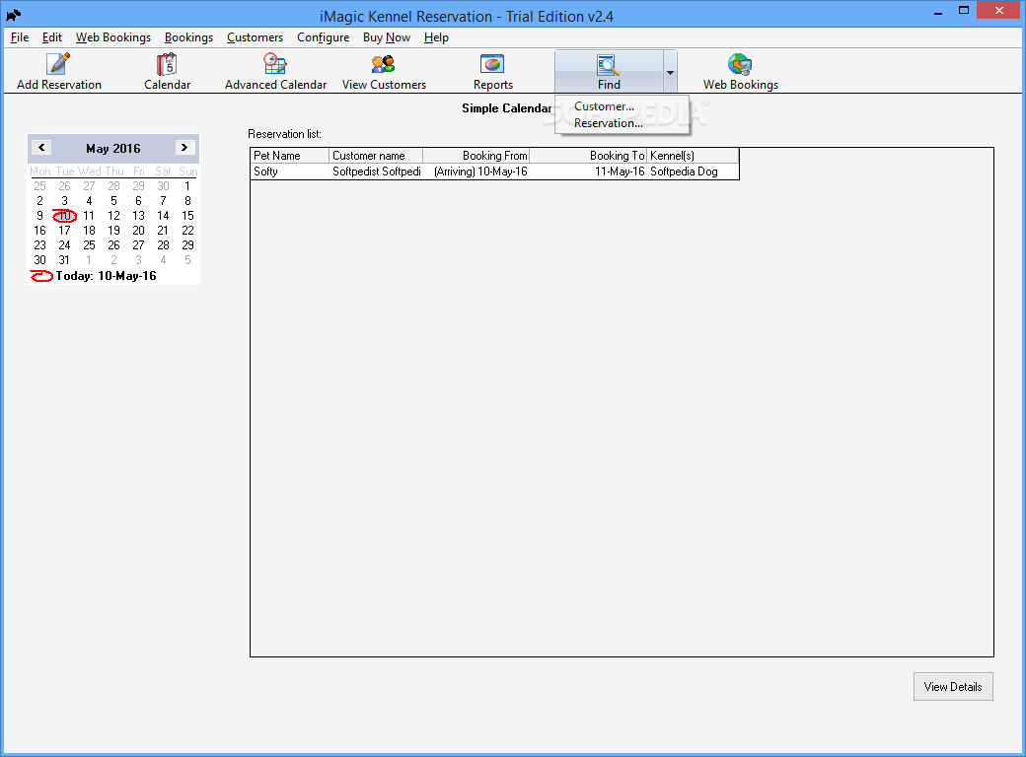This screenshot has width=1026, height=757.
Task: Open the Advanced Calendar icon
Action: click(275, 64)
